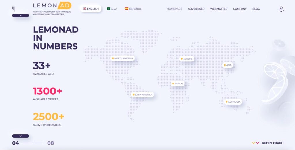Viewport: 295px width, 150px height.
Task: Click the user account profile icon
Action: [281, 9]
